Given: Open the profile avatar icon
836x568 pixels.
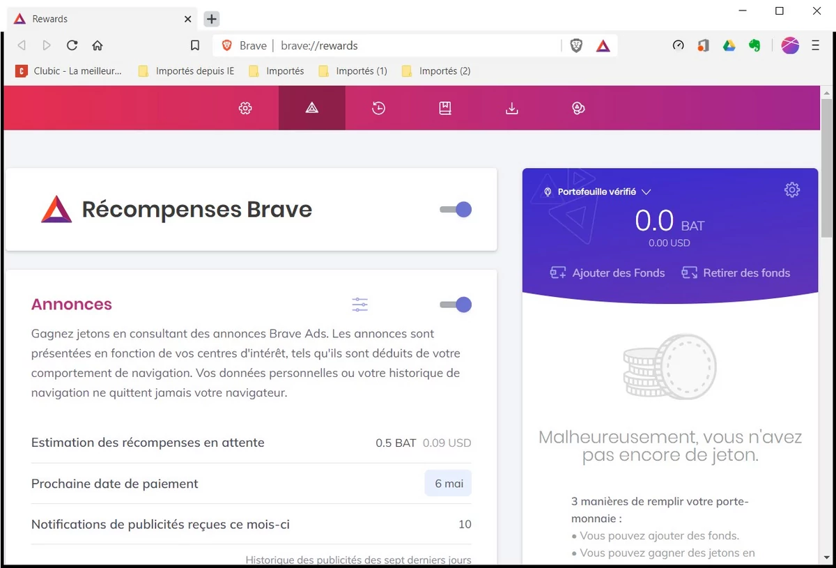Looking at the screenshot, I should click(x=790, y=45).
